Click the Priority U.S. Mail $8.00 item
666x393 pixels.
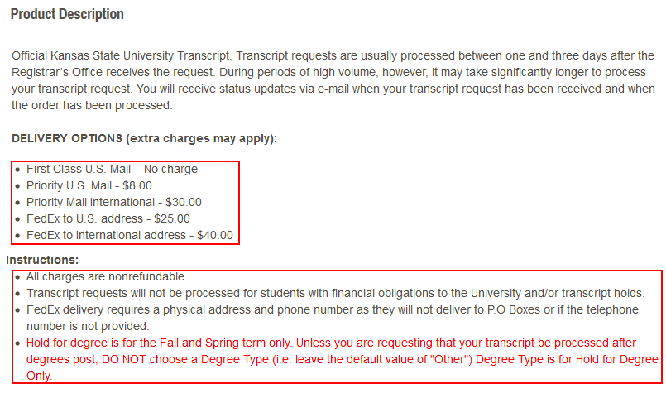tap(89, 185)
